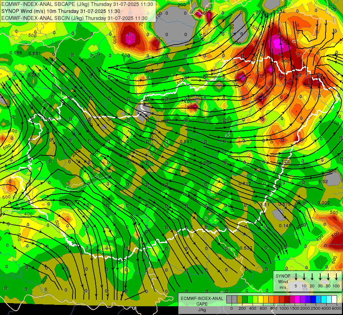Select the olive CAPE legend swatch
This screenshot has width=343, height=315.
pos(240,300)
